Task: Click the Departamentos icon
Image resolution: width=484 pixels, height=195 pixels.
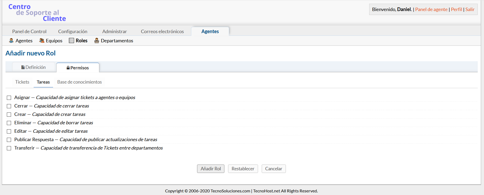Action: pyautogui.click(x=97, y=40)
